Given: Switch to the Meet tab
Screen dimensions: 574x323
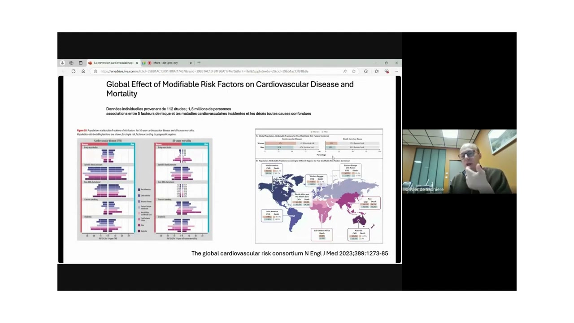Looking at the screenshot, I should point(167,63).
